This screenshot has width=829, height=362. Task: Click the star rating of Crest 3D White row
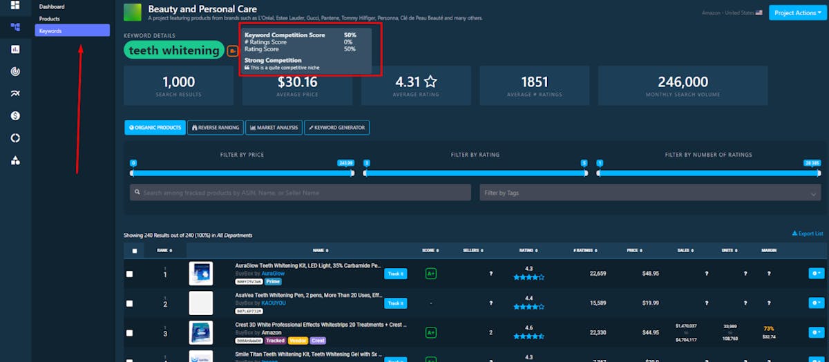coord(528,336)
